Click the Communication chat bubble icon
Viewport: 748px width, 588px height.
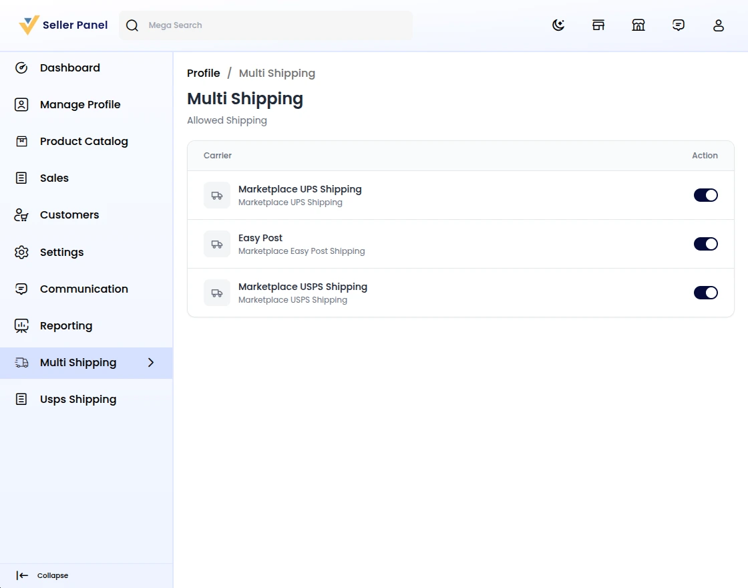click(x=21, y=289)
